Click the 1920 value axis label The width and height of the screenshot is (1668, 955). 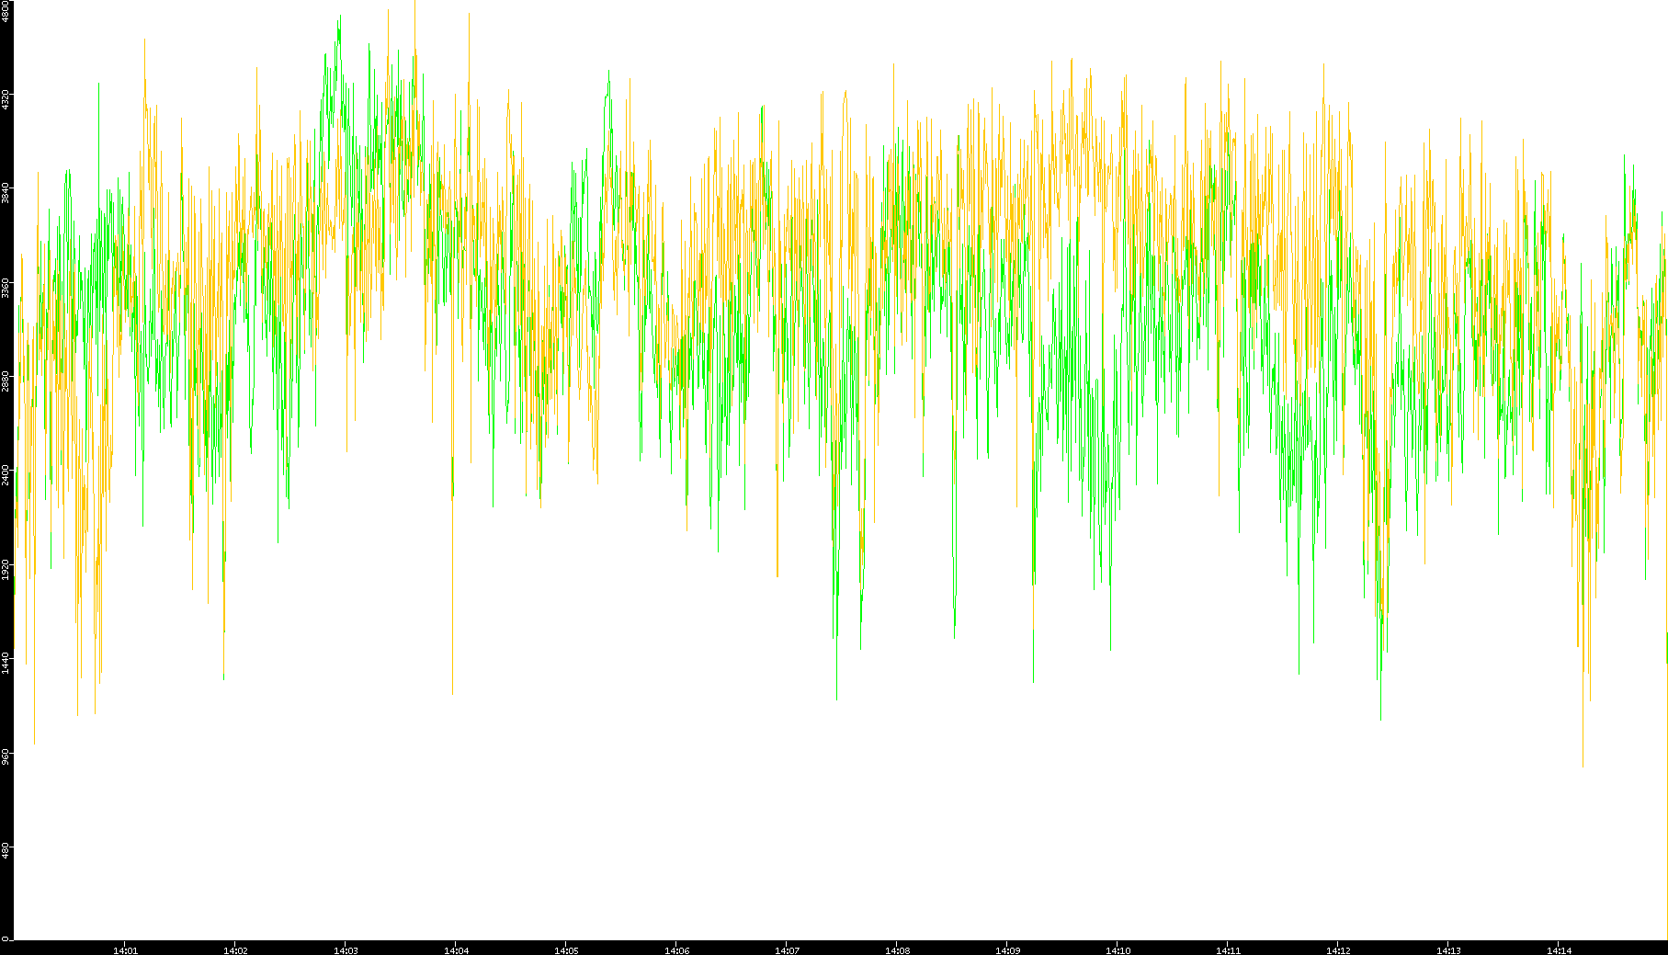6,569
